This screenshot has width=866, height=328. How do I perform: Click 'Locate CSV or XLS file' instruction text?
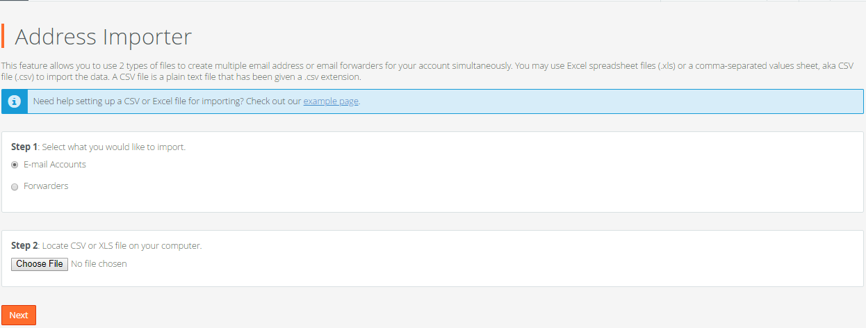click(x=122, y=246)
